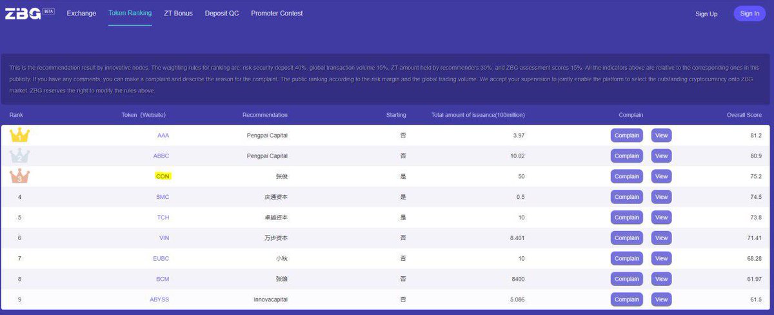Select overall score 71.41
Screen dimensions: 774x315
tap(754, 238)
